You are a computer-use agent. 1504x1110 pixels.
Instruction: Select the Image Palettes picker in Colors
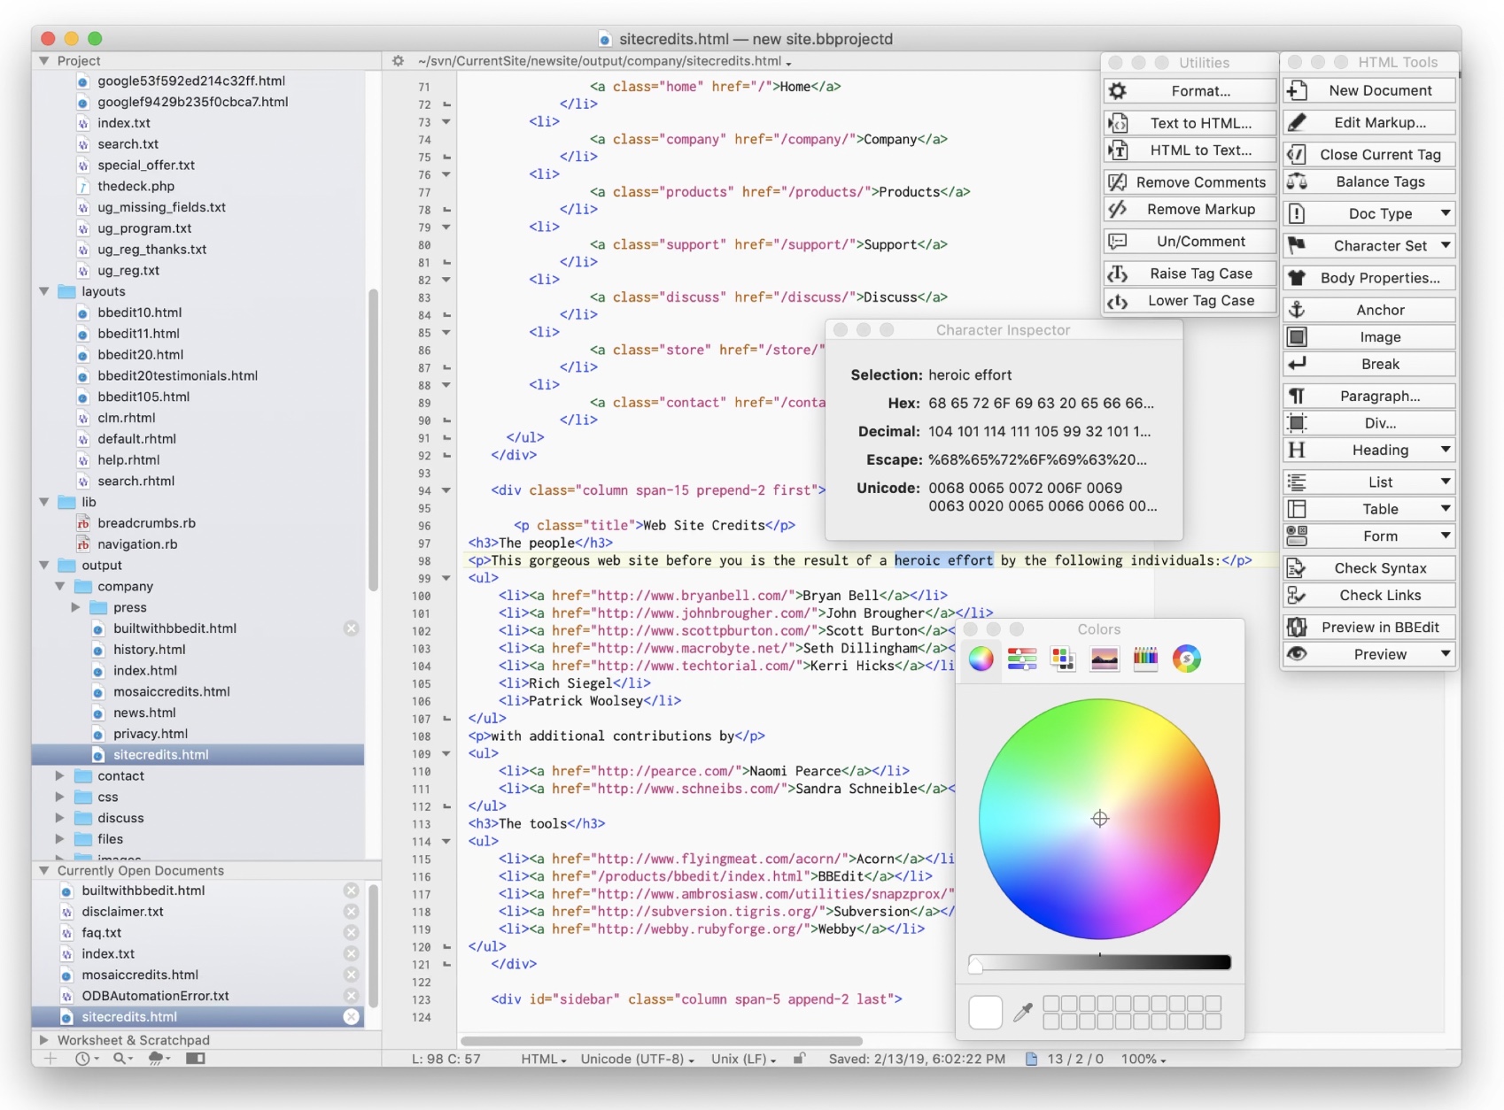(x=1104, y=659)
